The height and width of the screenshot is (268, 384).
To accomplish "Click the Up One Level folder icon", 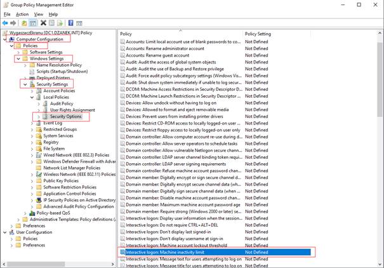I will (x=25, y=23).
